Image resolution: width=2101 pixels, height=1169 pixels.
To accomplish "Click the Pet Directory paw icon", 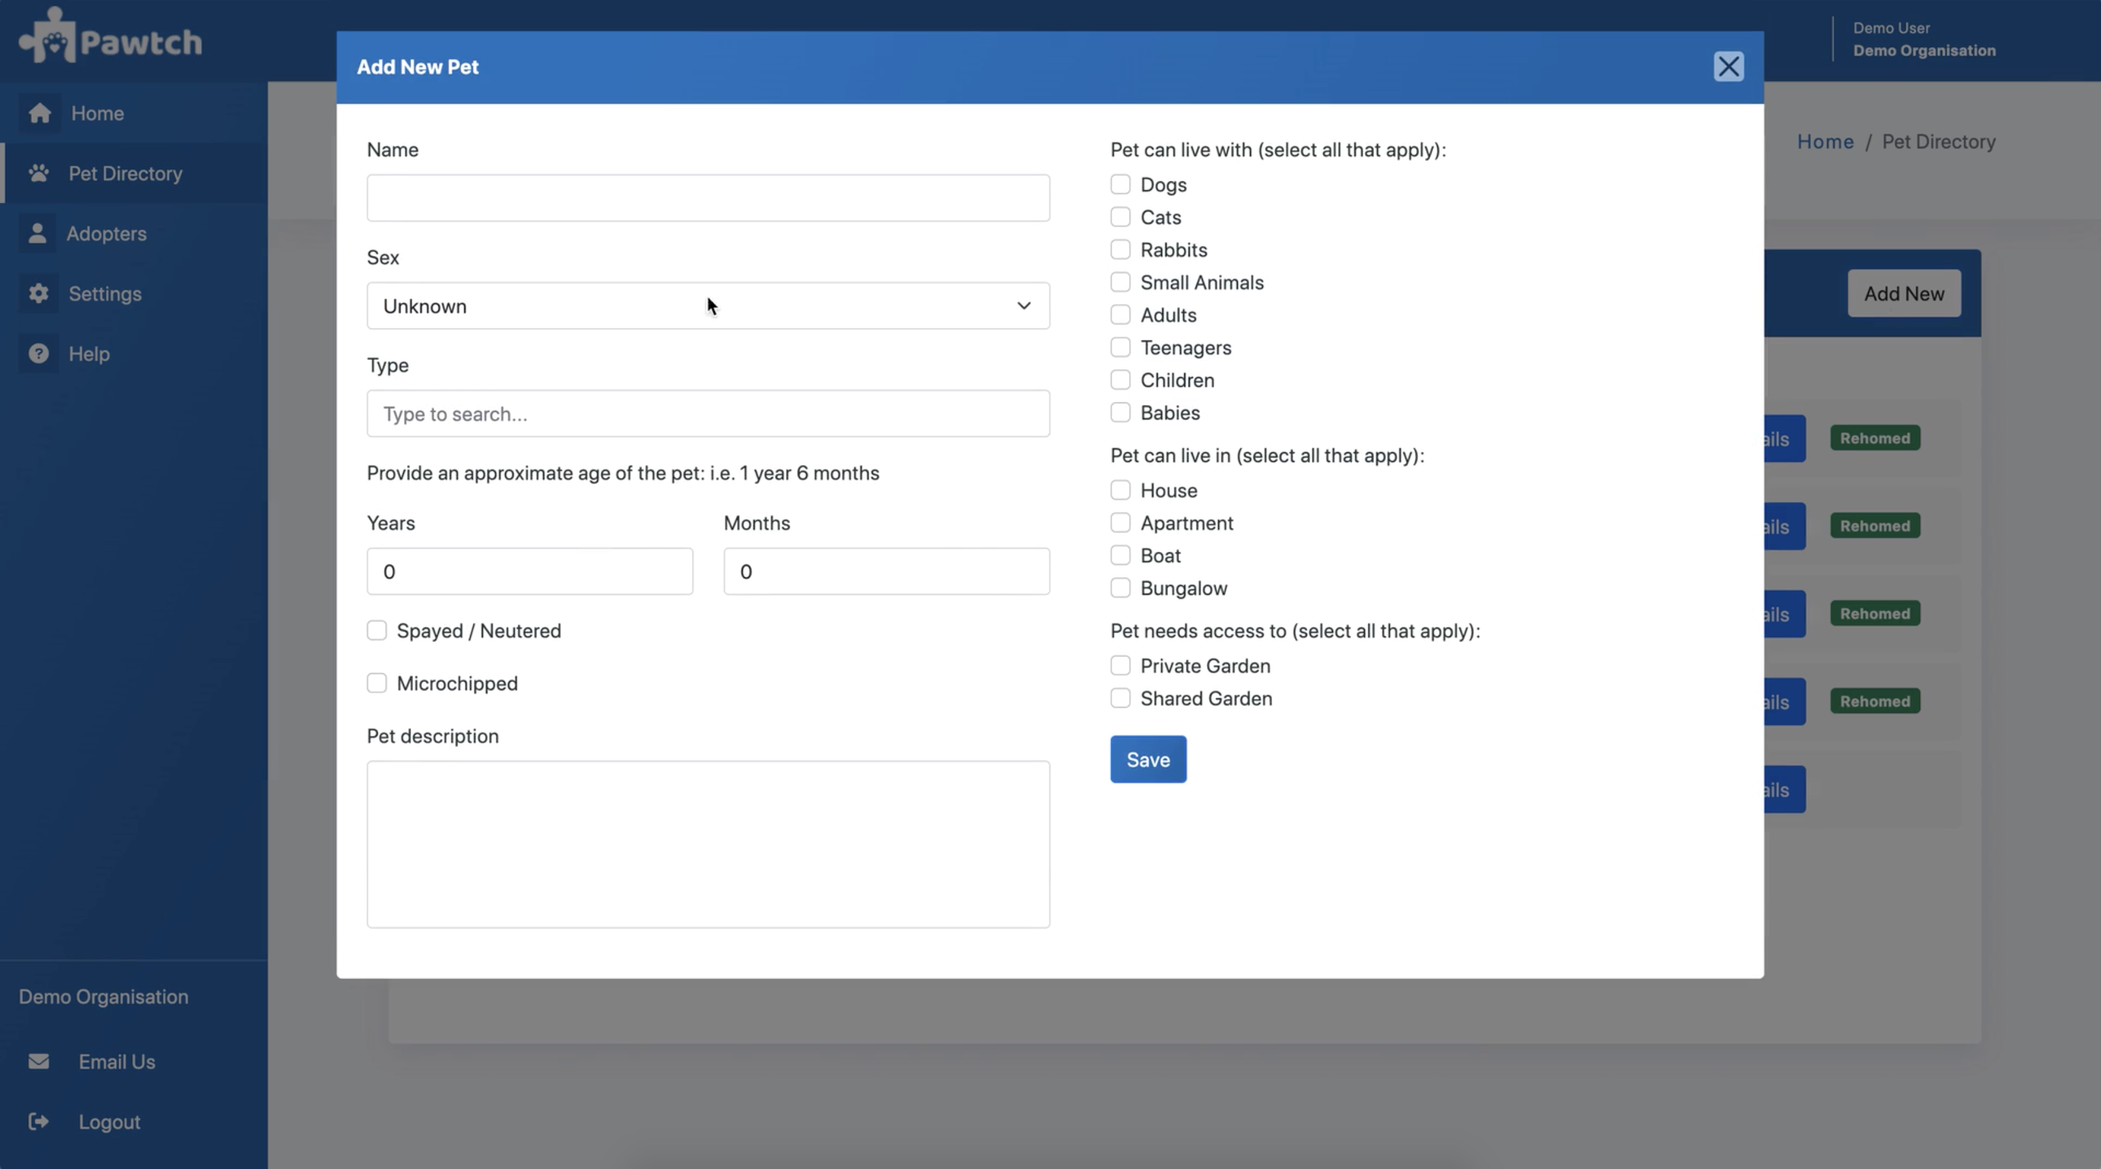I will [38, 173].
